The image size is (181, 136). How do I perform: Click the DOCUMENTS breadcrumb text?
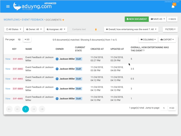click(x=53, y=20)
